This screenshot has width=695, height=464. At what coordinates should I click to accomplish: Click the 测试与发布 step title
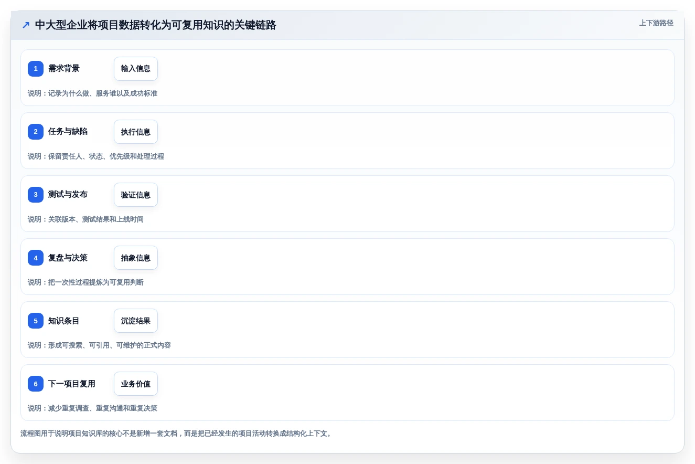(68, 194)
